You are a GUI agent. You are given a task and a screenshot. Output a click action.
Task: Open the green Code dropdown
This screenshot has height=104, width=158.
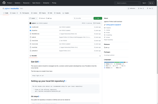pyautogui.click(x=98, y=18)
